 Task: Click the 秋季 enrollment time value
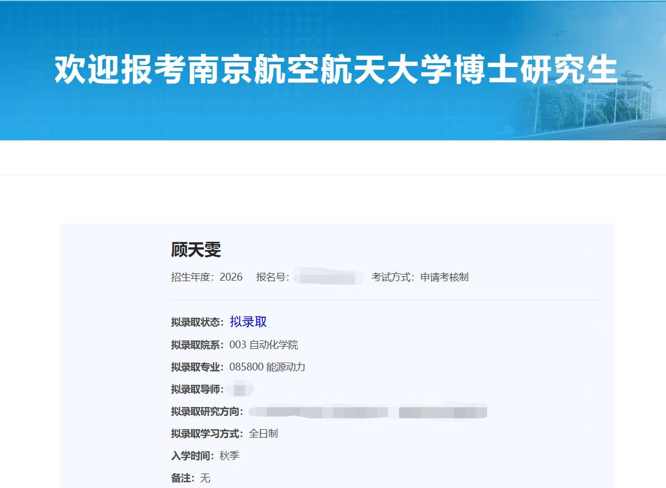(230, 456)
